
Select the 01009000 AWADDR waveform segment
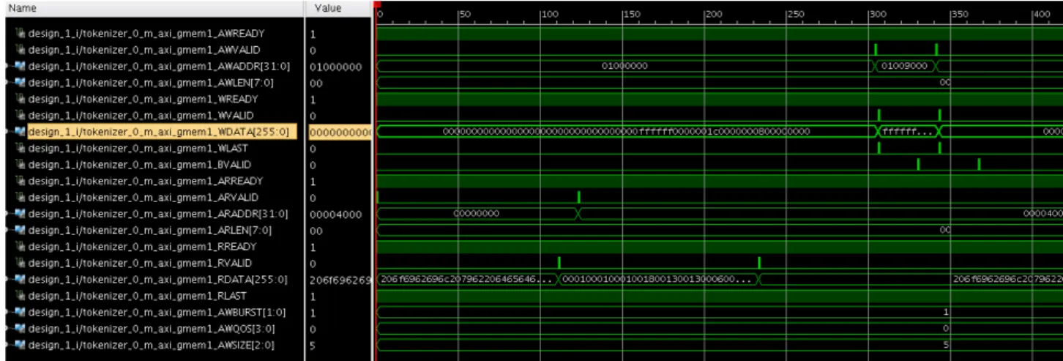(x=905, y=66)
